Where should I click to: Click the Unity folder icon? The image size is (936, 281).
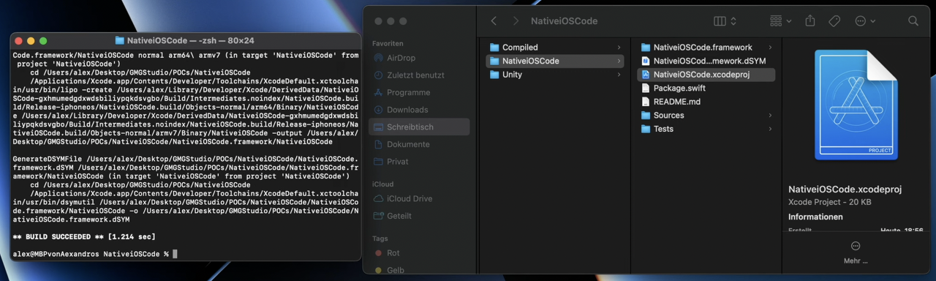coord(494,75)
